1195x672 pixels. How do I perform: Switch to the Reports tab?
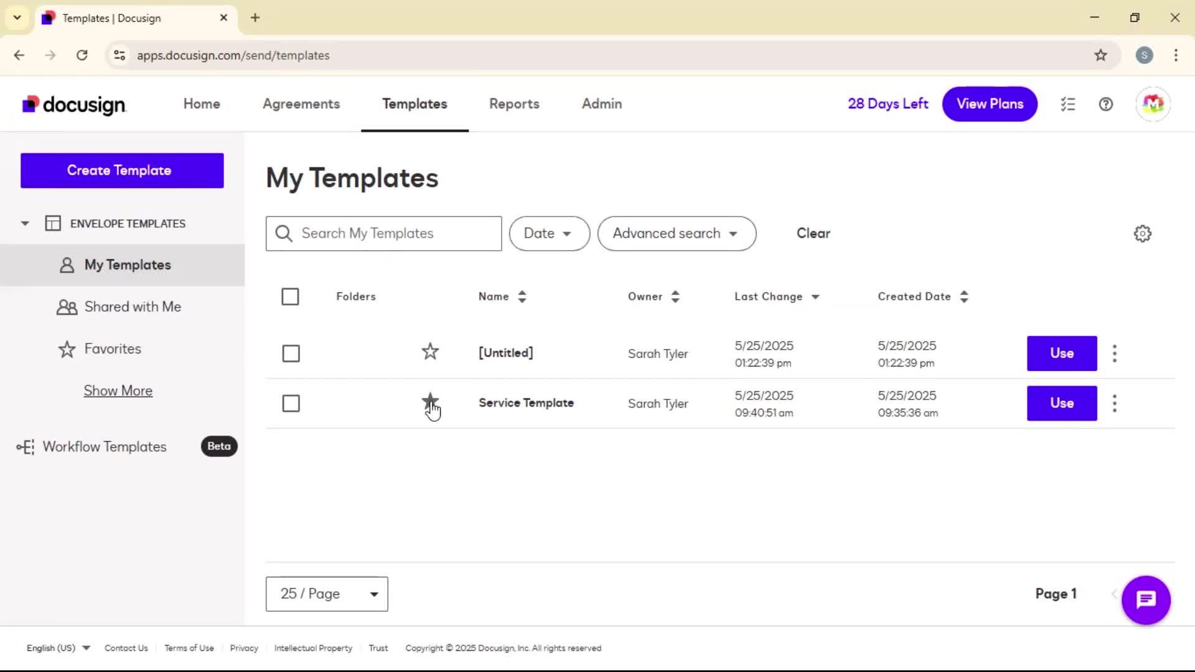pos(514,105)
